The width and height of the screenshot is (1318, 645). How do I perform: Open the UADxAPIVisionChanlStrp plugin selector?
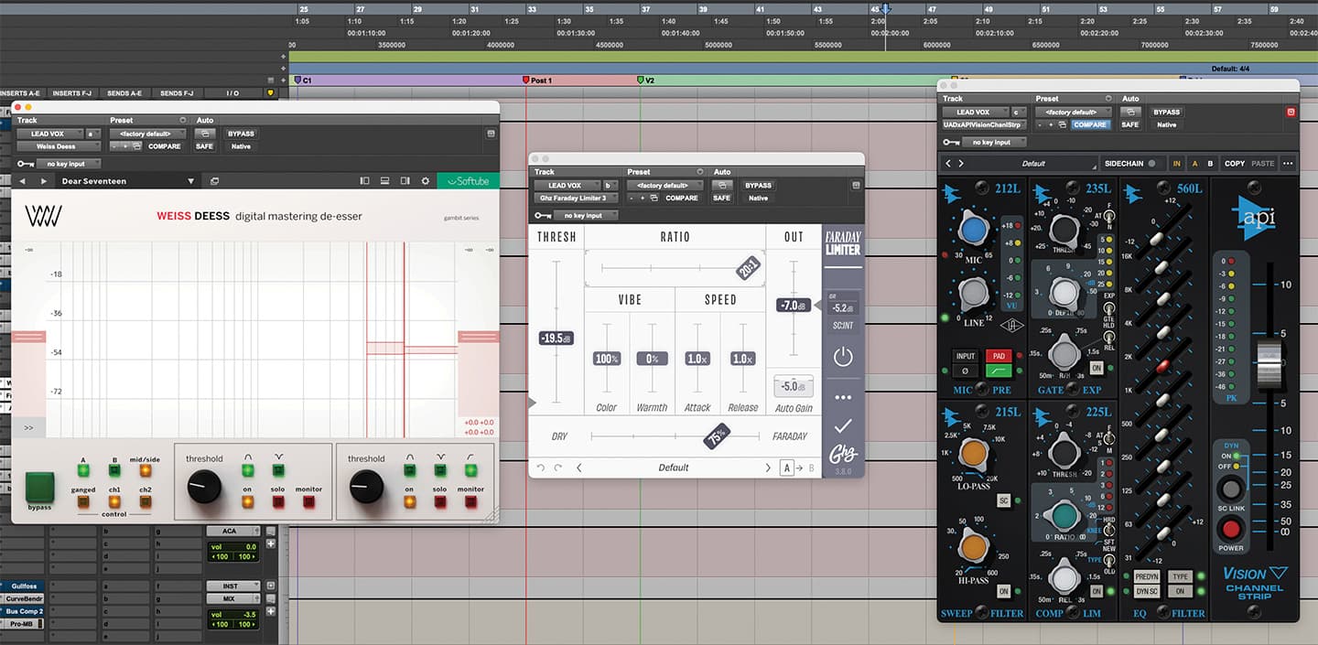(x=984, y=124)
